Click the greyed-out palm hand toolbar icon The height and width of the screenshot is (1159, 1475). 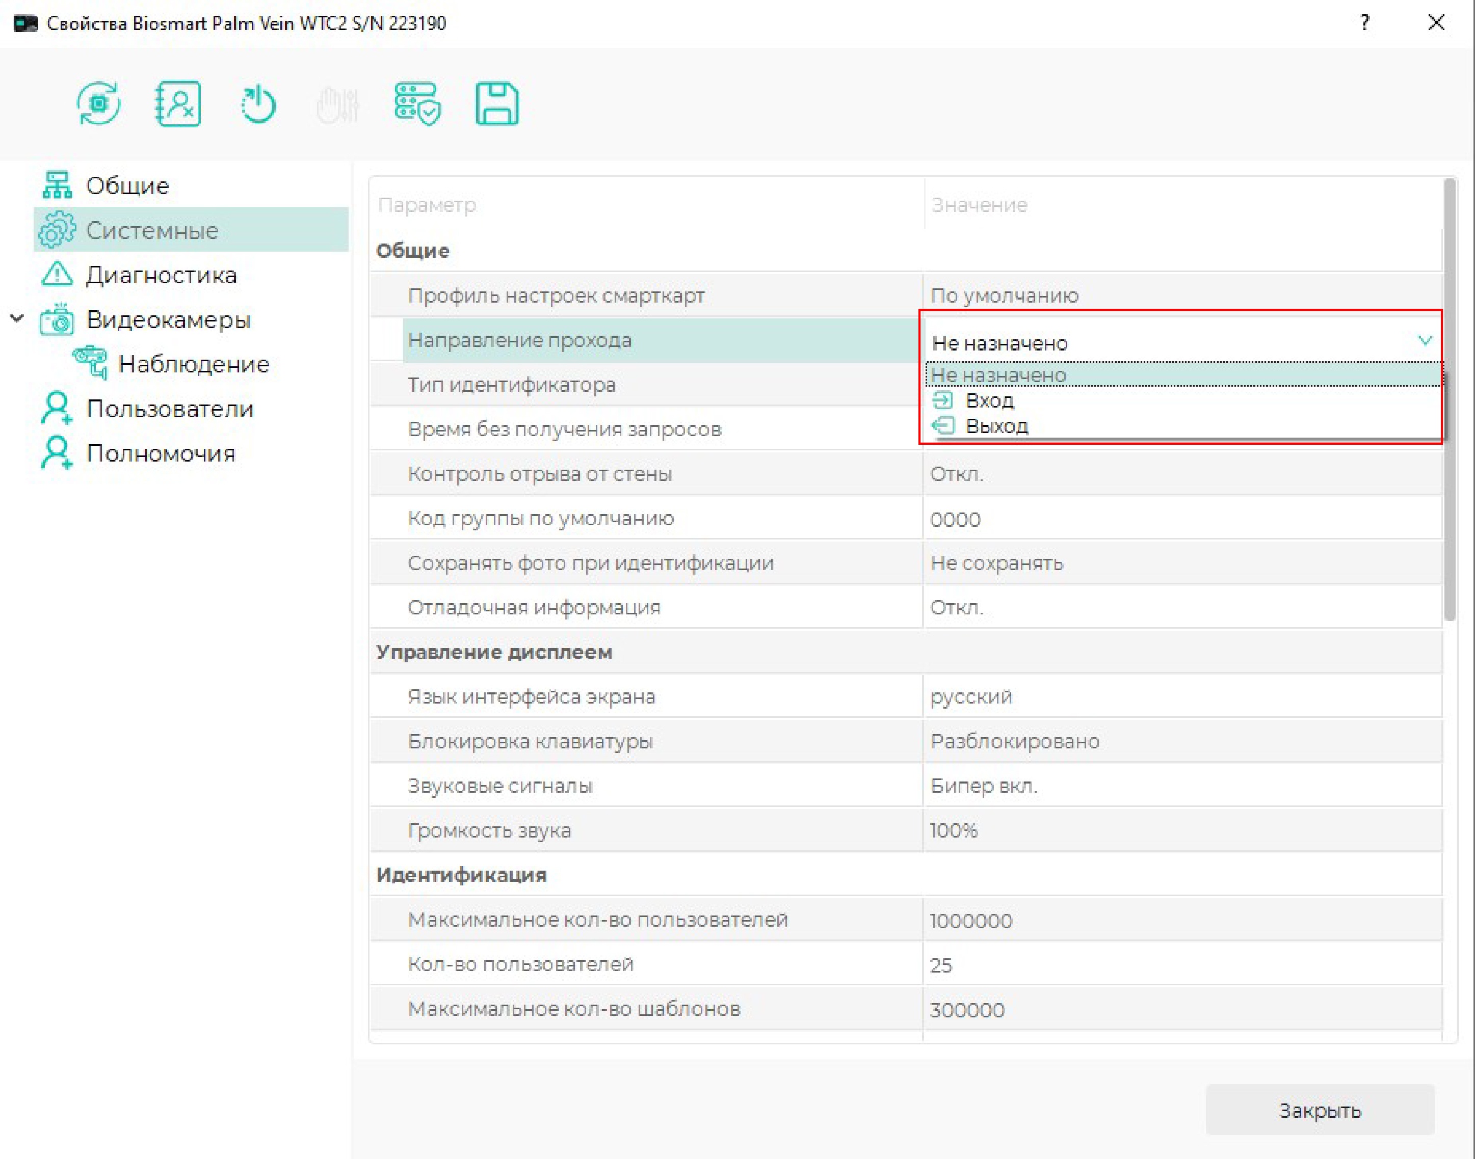click(337, 104)
